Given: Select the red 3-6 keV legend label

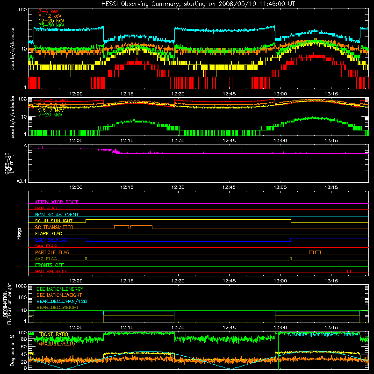Looking at the screenshot, I should (49, 11).
